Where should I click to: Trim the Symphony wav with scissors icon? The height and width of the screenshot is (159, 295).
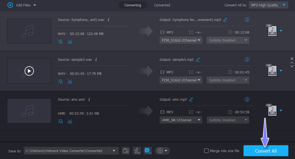(70, 42)
